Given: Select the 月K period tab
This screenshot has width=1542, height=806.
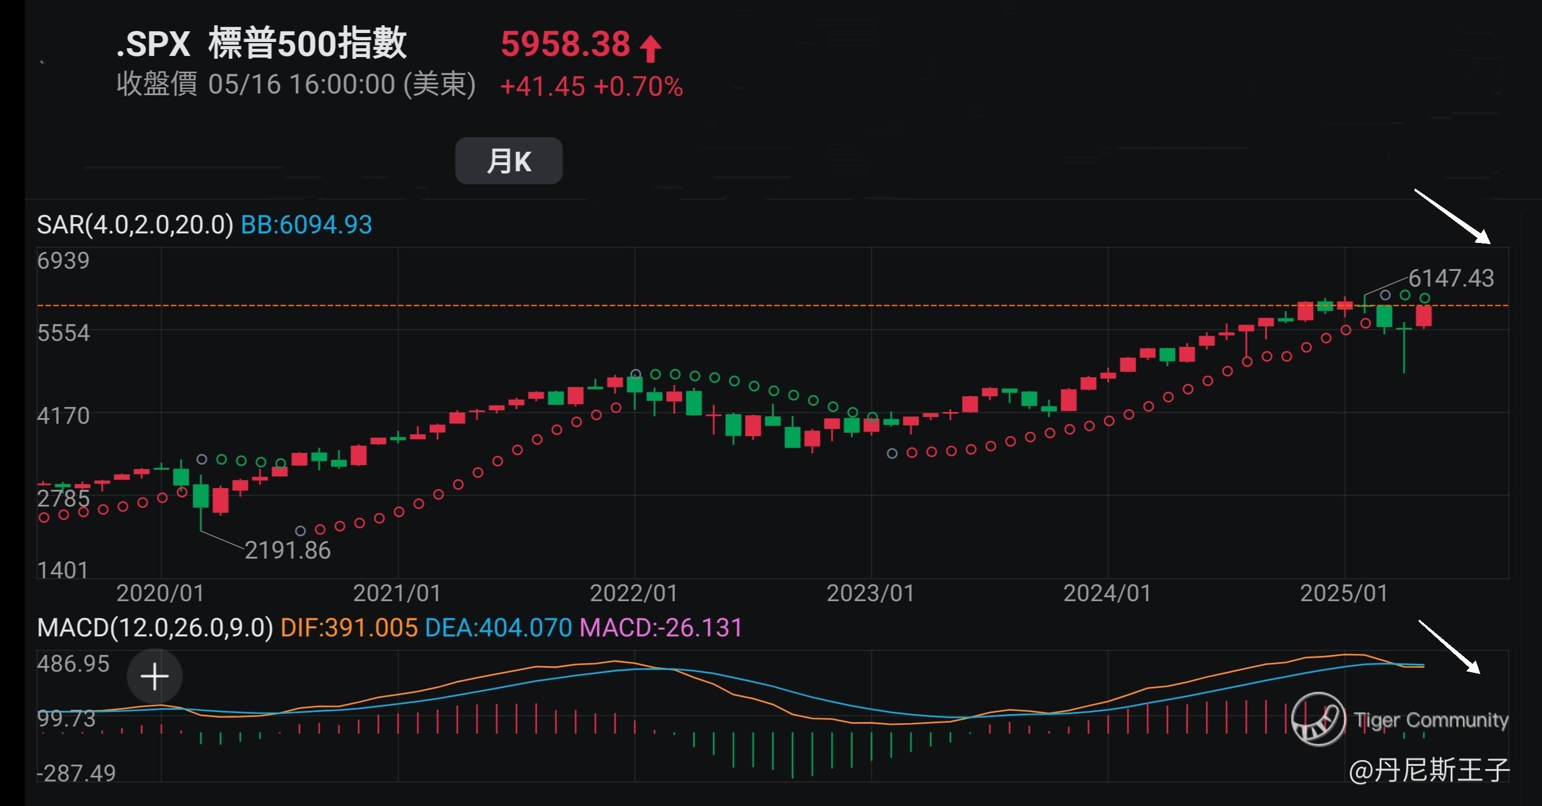Looking at the screenshot, I should (509, 161).
